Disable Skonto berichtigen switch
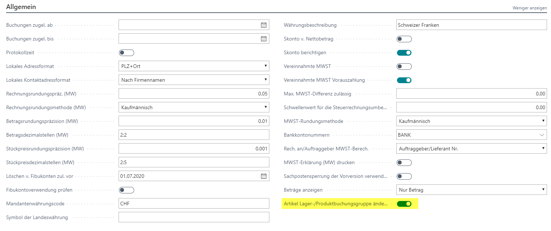The image size is (551, 231). tap(404, 53)
